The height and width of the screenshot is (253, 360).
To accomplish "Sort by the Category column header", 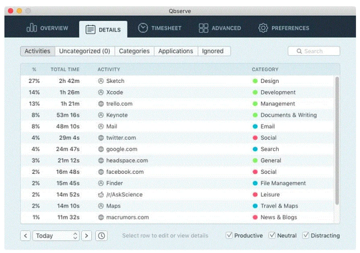I will point(265,69).
